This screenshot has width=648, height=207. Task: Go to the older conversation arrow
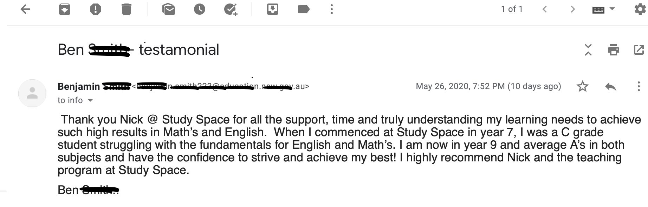tap(572, 9)
